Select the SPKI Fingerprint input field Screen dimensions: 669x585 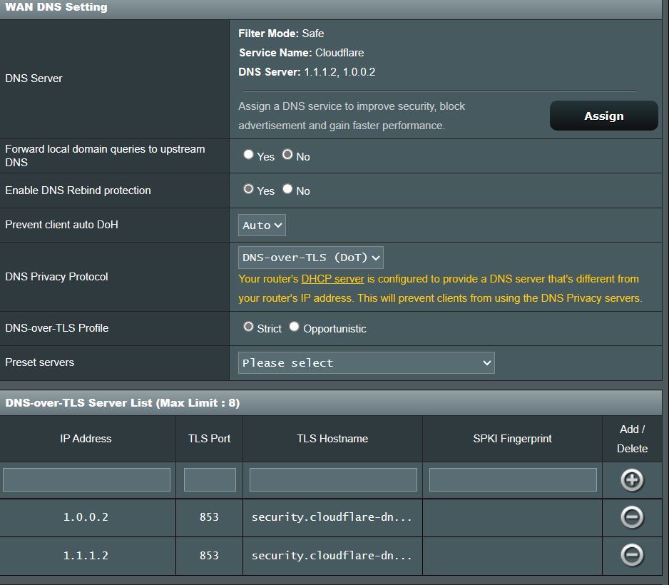click(x=513, y=479)
